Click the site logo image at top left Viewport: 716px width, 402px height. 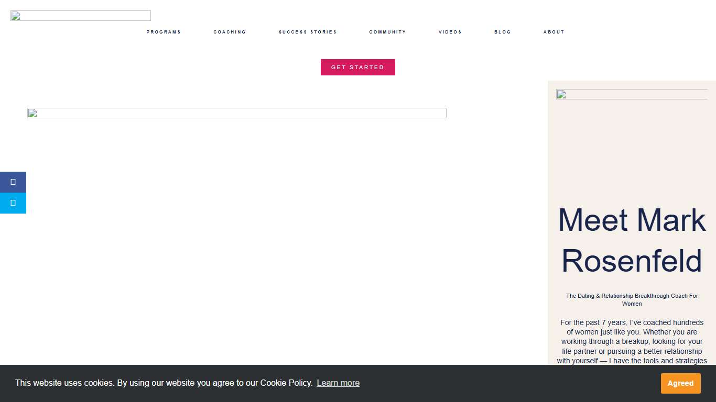click(x=81, y=16)
